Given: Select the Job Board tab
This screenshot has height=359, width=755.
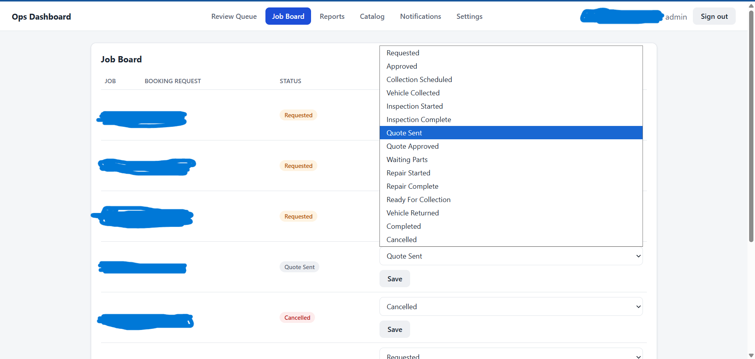Looking at the screenshot, I should pyautogui.click(x=288, y=16).
